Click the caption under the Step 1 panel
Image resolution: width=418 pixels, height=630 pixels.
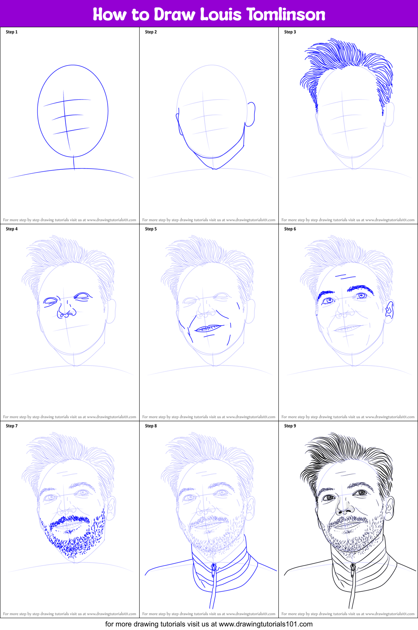pos(70,220)
